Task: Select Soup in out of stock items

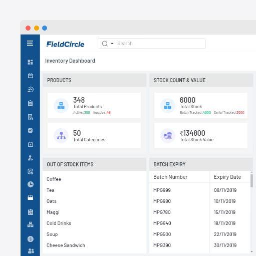Action: [52, 234]
